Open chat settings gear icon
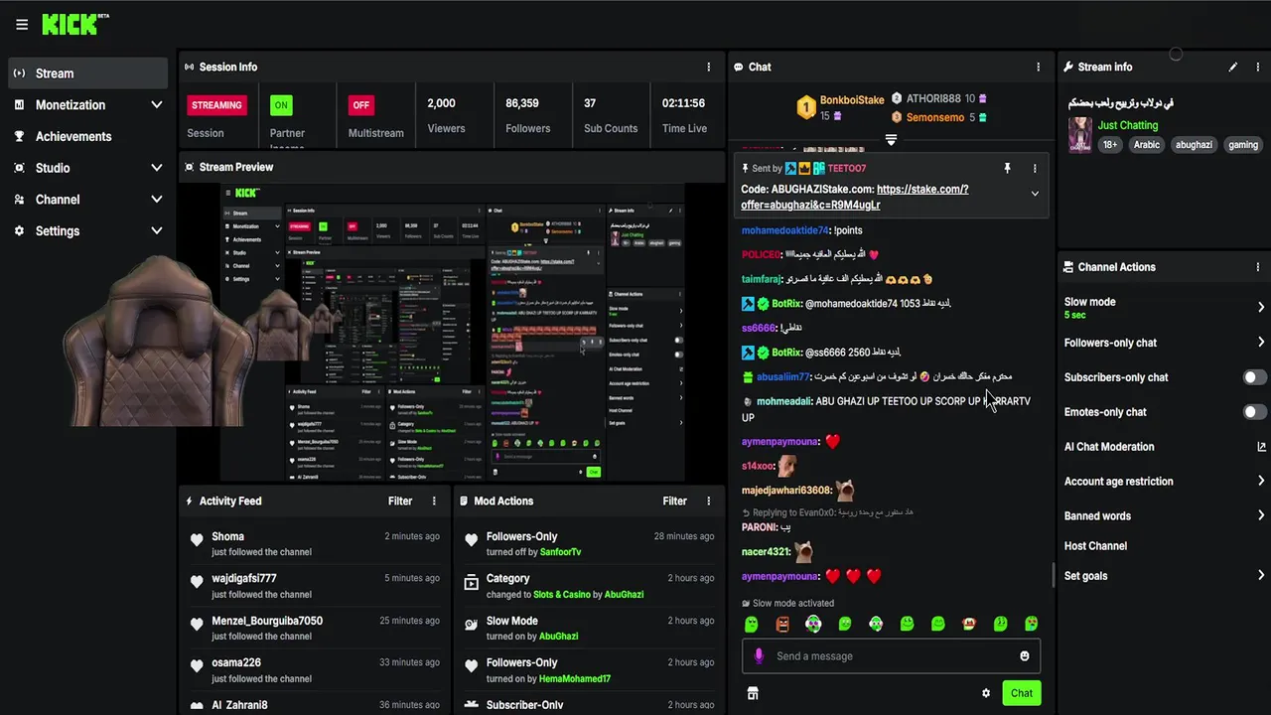Image resolution: width=1271 pixels, height=715 pixels. pyautogui.click(x=986, y=693)
